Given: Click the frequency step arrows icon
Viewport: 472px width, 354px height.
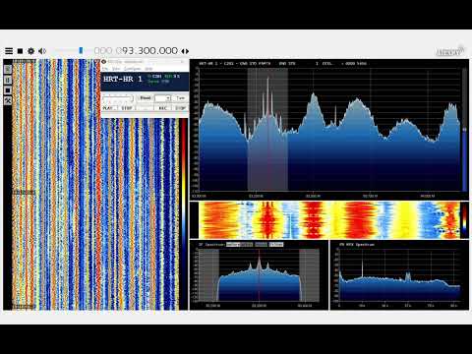Looking at the screenshot, I should click(x=185, y=51).
